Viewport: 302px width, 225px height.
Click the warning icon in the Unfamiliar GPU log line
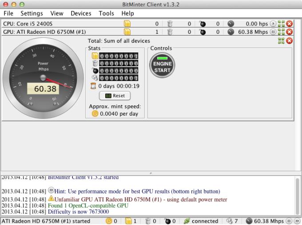tap(51, 198)
